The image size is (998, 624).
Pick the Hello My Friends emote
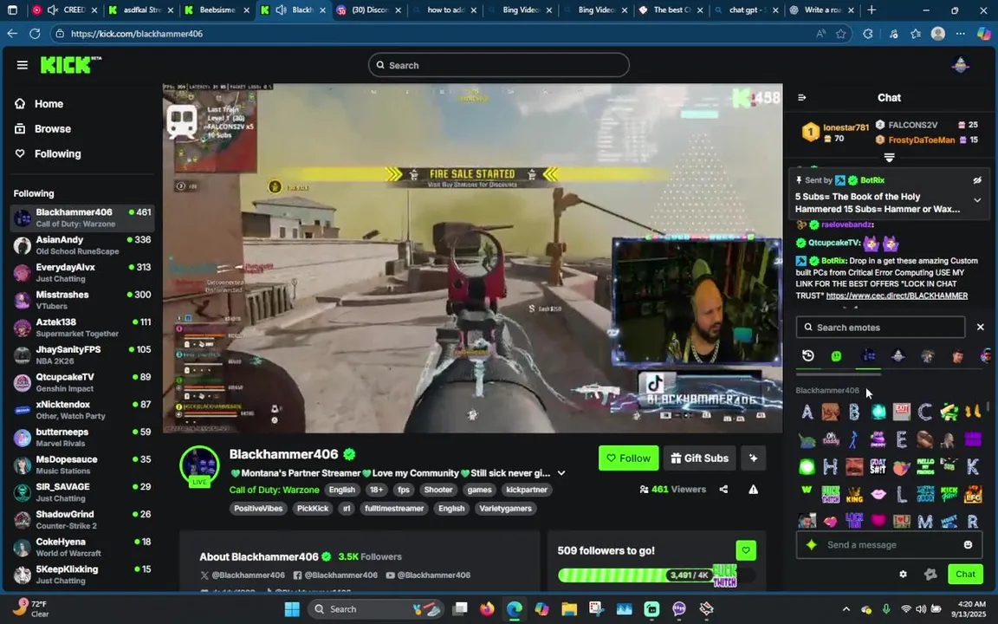tap(925, 467)
